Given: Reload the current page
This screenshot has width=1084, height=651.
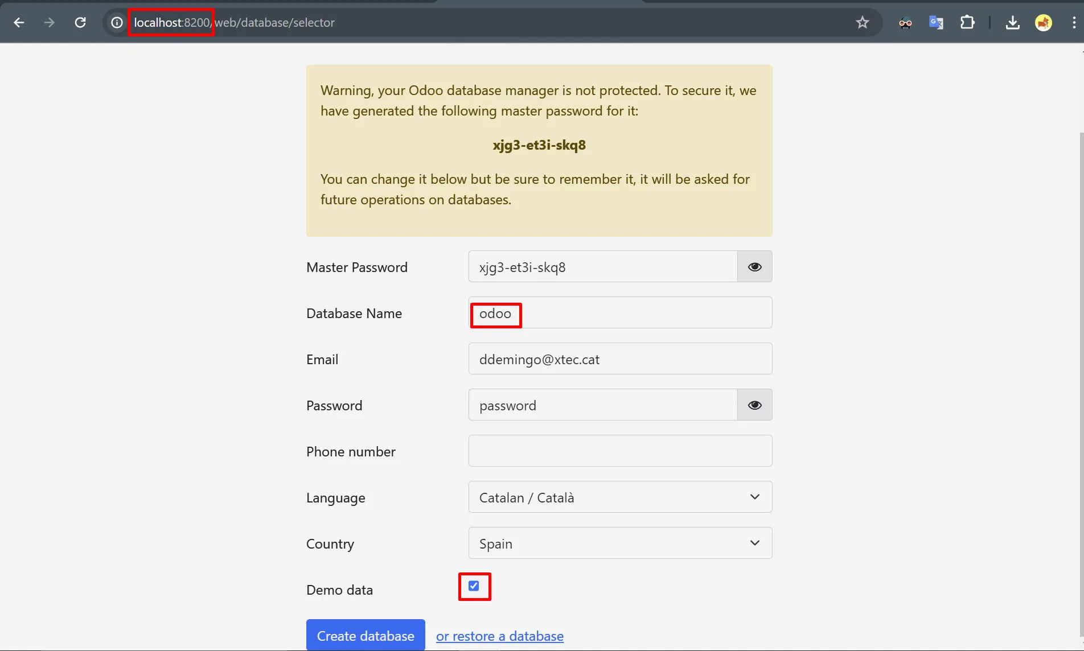Looking at the screenshot, I should click(x=80, y=22).
